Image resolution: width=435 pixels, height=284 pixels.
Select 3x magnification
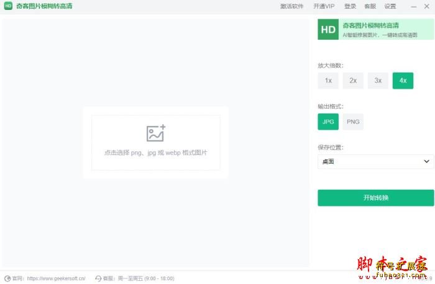click(378, 81)
